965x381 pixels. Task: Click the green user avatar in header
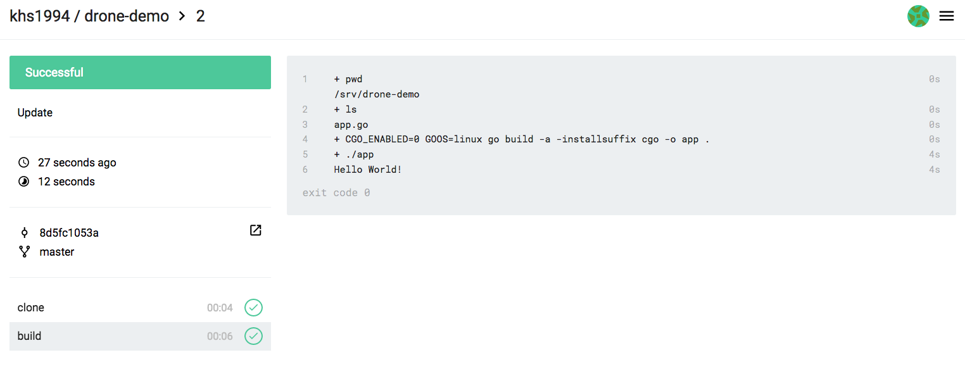(918, 16)
